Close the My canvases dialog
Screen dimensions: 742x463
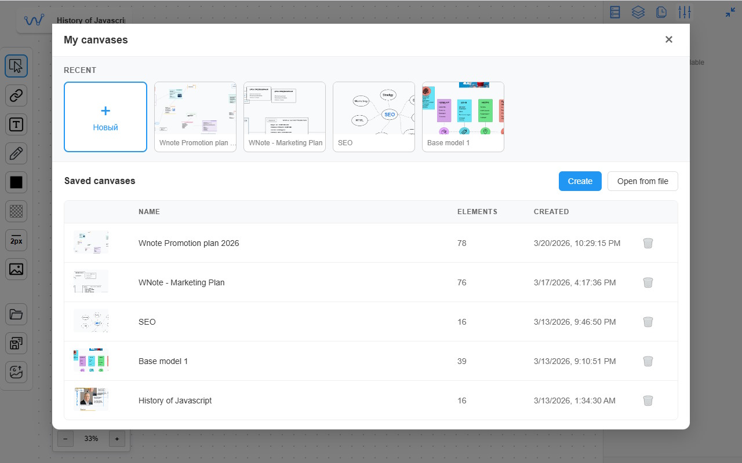[669, 39]
